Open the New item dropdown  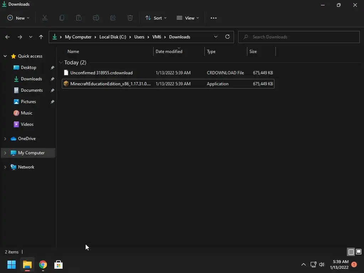18,18
